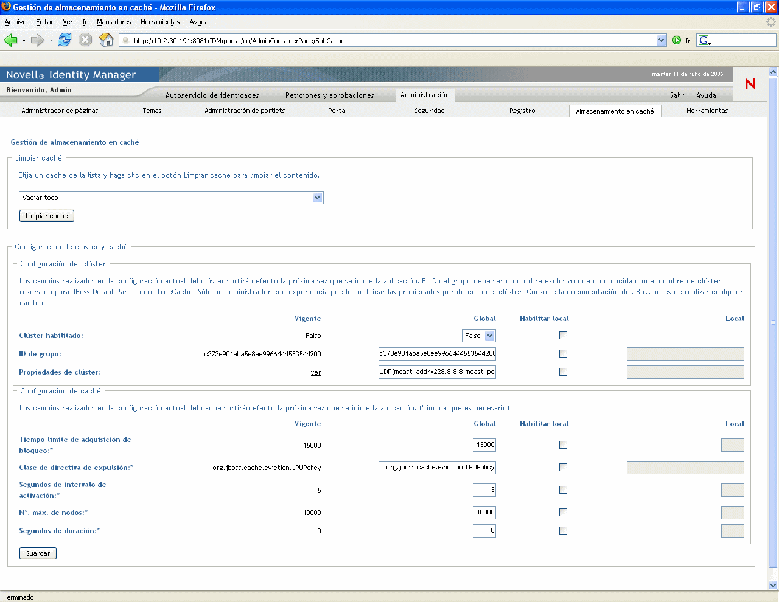Click the green Ir go icon
779x602 pixels.
click(677, 41)
